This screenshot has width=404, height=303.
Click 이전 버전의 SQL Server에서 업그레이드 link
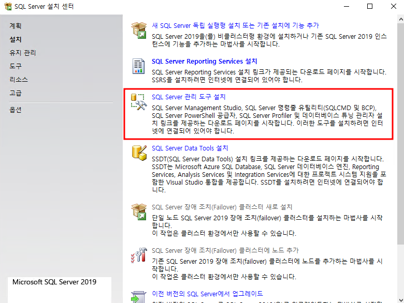(x=207, y=294)
